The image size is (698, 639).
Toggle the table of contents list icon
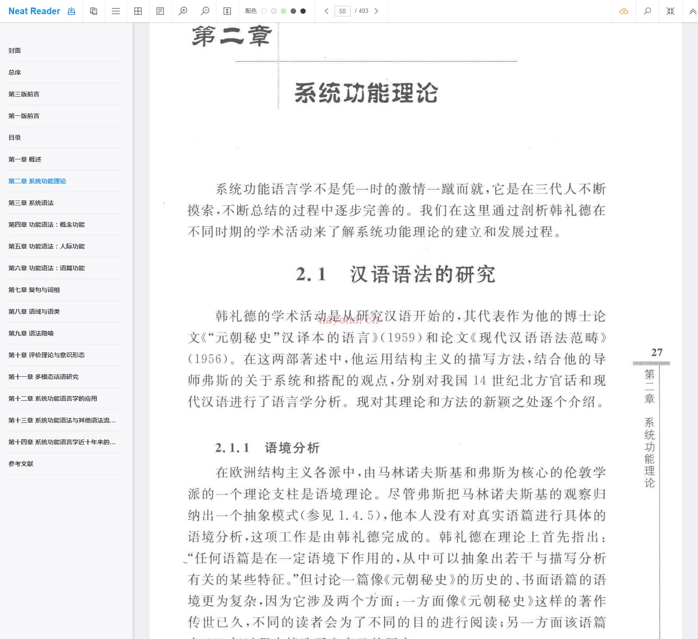(116, 11)
